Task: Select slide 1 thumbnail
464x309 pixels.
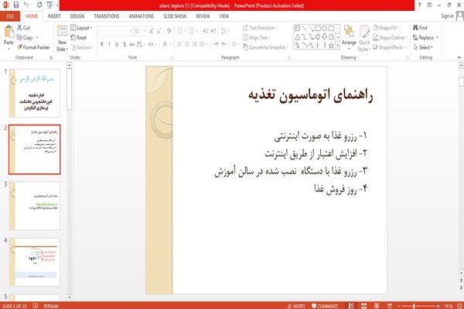Action: 34,93
